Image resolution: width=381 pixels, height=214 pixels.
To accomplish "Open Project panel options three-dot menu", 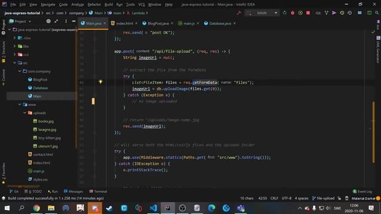I will [66, 21].
